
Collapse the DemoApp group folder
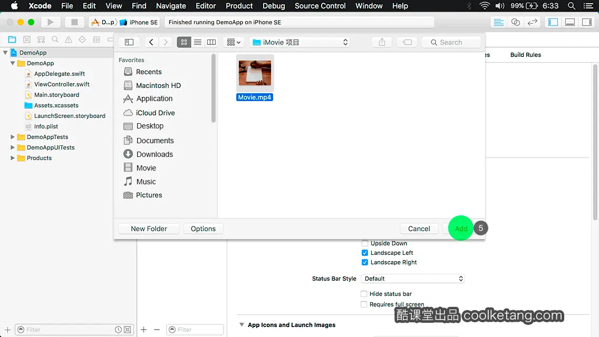tap(13, 63)
